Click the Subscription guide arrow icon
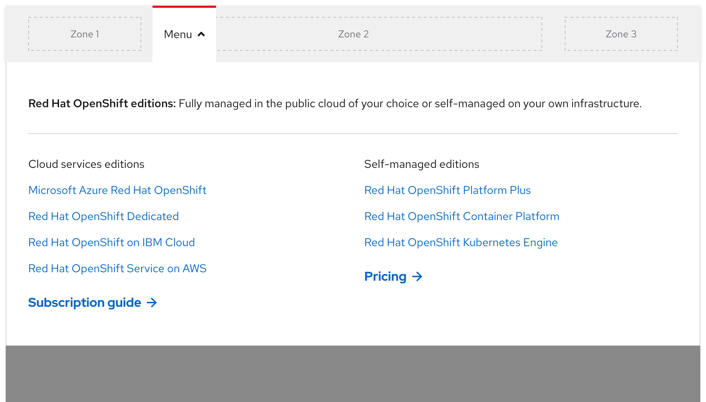Screen dimensions: 706x402 152,303
